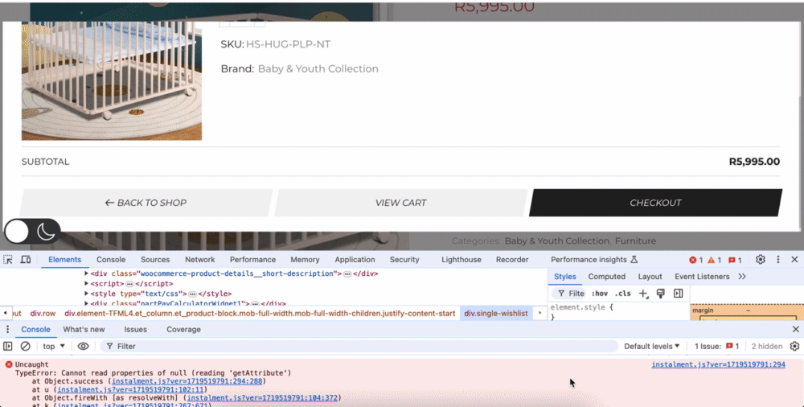The height and width of the screenshot is (407, 804).
Task: Open the Lighthouse tab
Action: click(x=461, y=260)
